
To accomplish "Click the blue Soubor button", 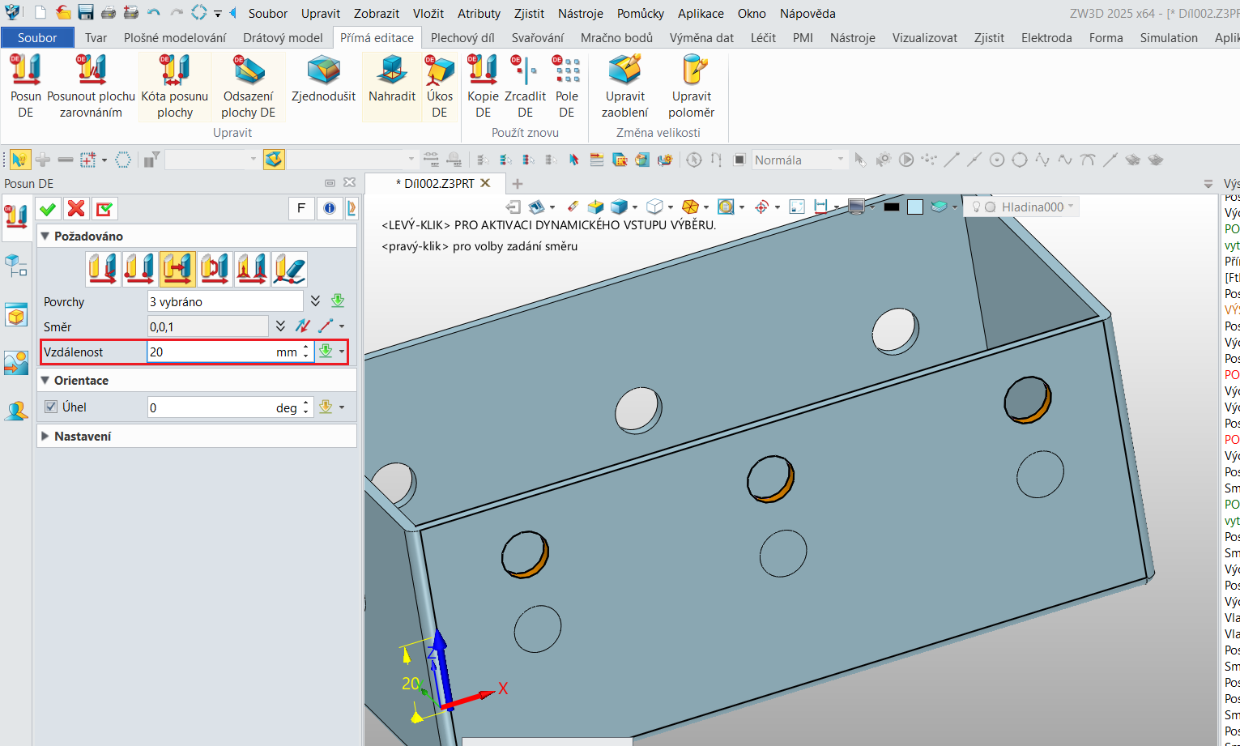I will 37,37.
